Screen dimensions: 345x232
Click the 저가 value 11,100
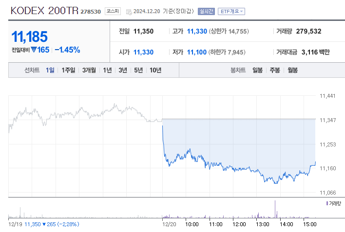pyautogui.click(x=197, y=52)
